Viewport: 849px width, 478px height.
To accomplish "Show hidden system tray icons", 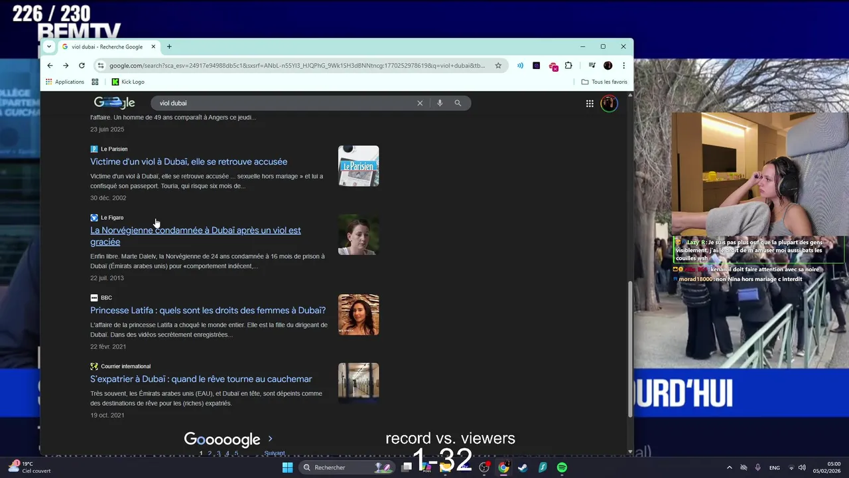I will pos(729,467).
